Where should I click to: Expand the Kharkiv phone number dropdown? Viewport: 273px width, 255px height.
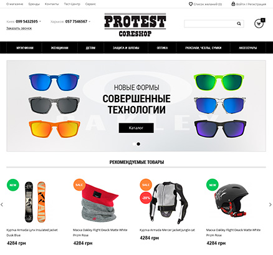tap(90, 21)
